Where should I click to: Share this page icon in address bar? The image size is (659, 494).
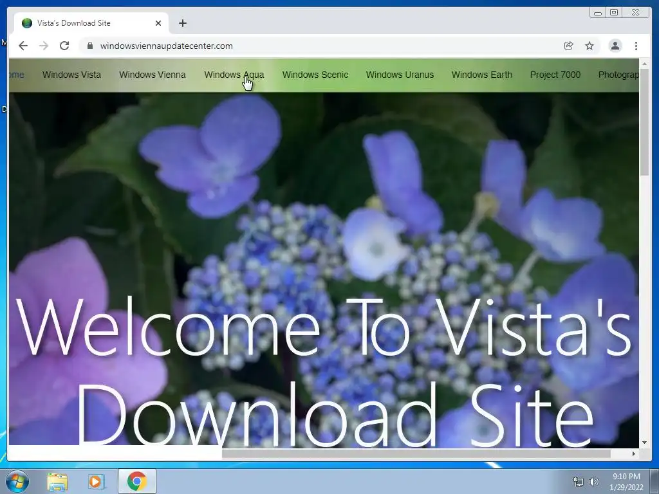point(568,46)
